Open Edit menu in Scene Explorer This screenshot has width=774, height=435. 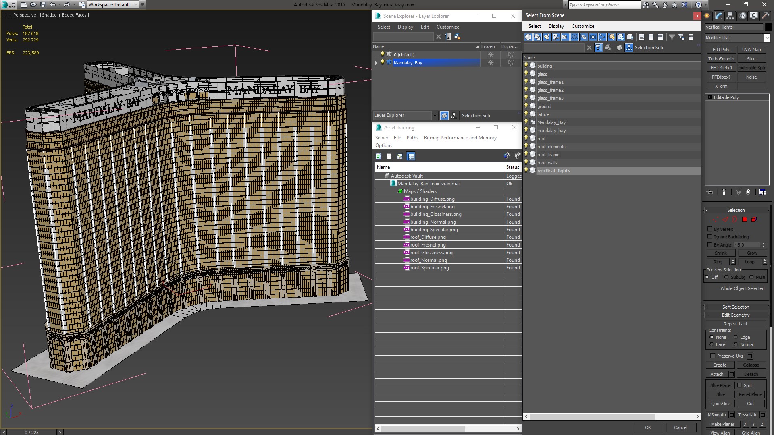pos(424,27)
